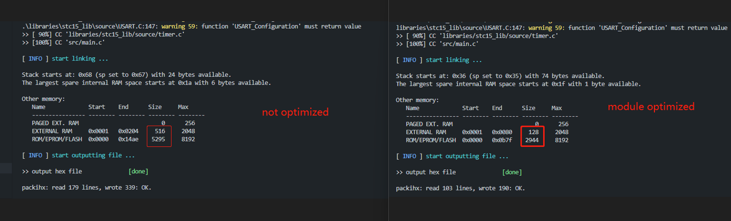This screenshot has height=221, width=731.
Task: Click the 128 EXTERNAL RAM size in right panel
Action: (x=533, y=132)
